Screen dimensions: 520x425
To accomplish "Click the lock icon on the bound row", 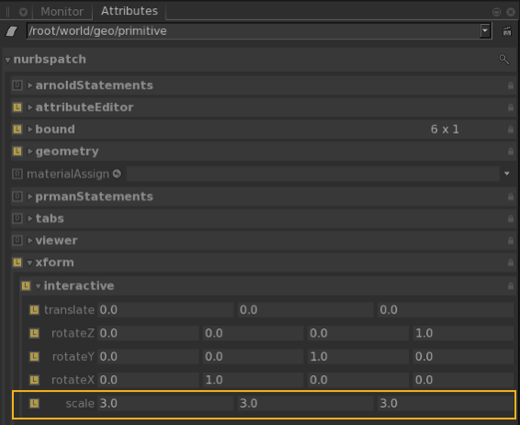I will tap(511, 130).
